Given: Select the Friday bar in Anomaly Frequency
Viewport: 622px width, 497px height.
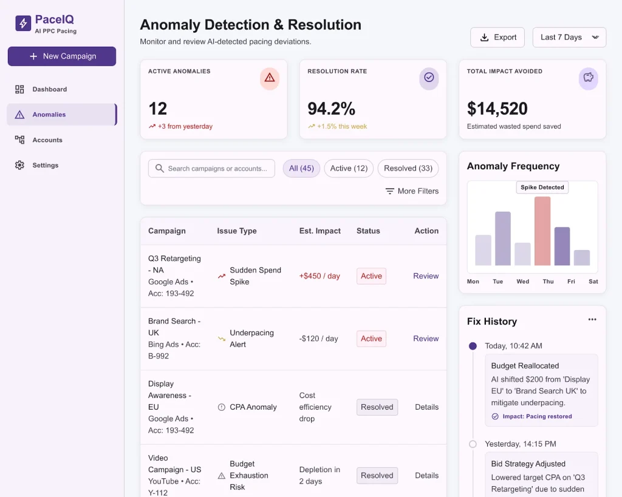Looking at the screenshot, I should tap(562, 246).
